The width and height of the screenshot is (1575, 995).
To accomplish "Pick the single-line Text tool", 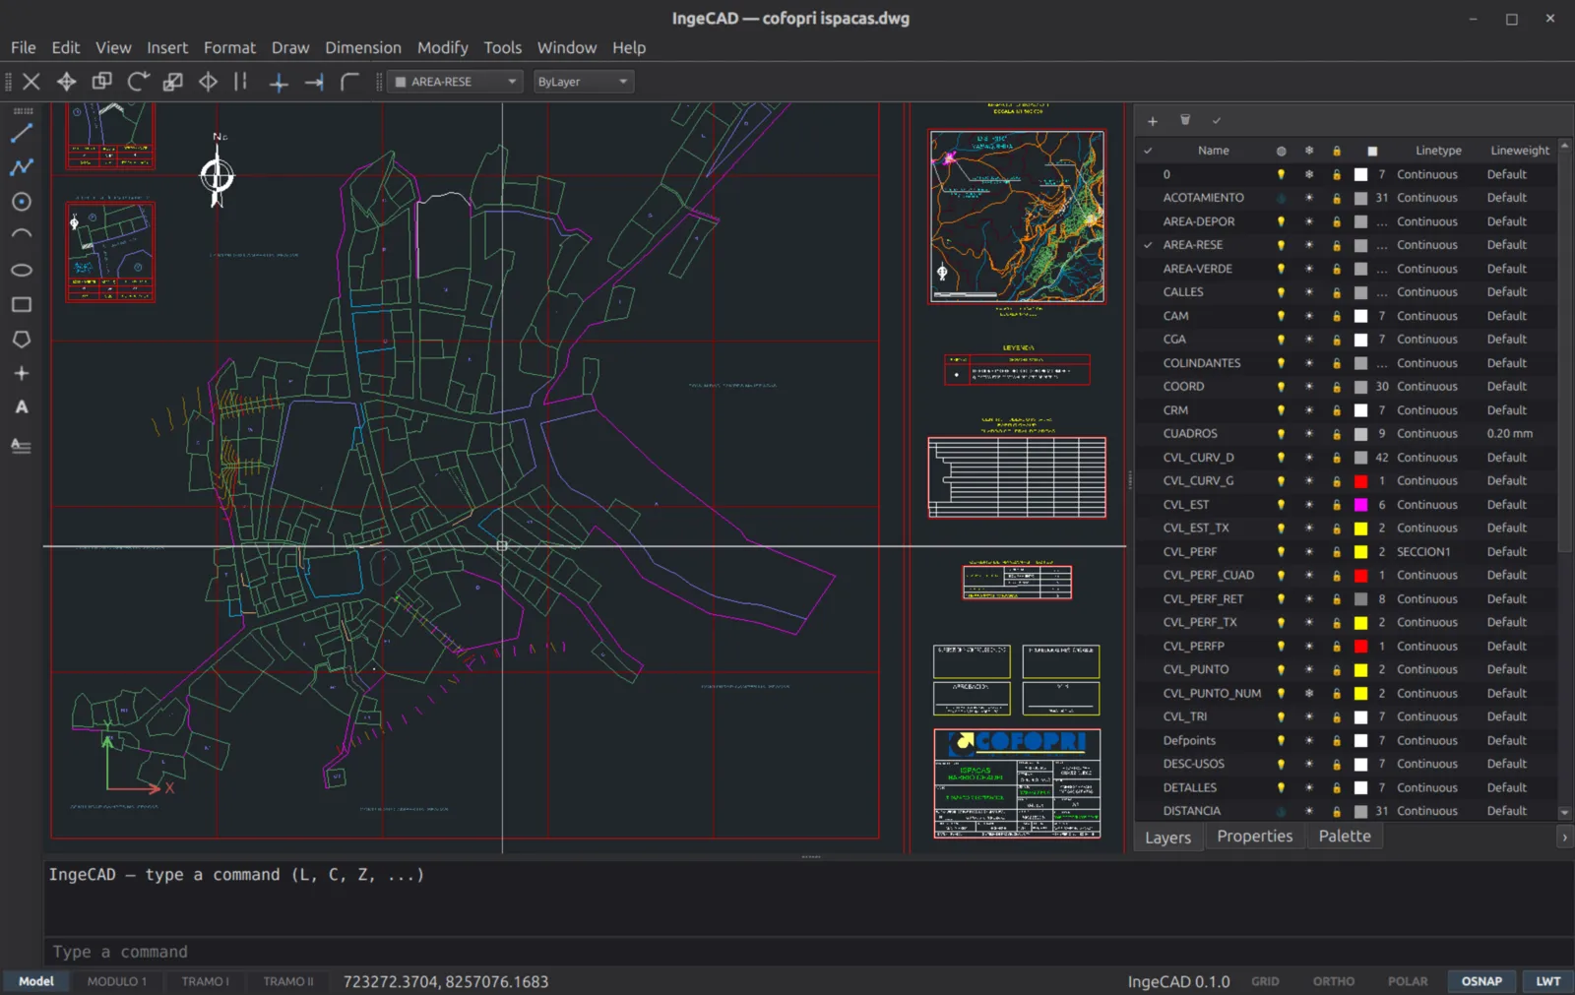I will [22, 407].
